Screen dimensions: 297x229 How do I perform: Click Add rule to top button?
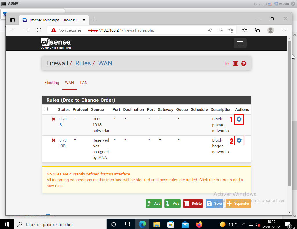coord(154,204)
